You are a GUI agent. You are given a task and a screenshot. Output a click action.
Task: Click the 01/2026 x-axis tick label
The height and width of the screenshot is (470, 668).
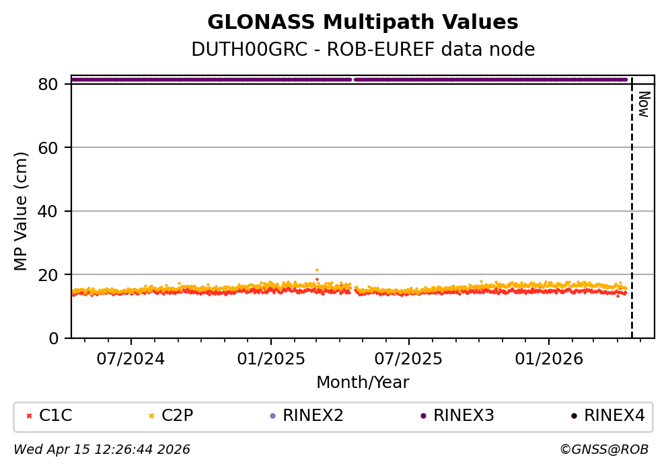548,358
